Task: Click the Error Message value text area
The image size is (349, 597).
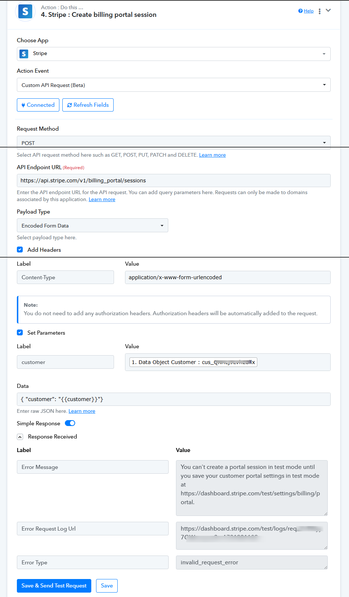Action: (252, 488)
